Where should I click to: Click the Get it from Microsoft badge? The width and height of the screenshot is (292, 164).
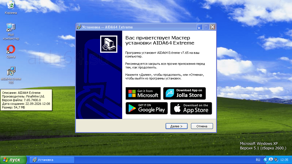(143, 93)
